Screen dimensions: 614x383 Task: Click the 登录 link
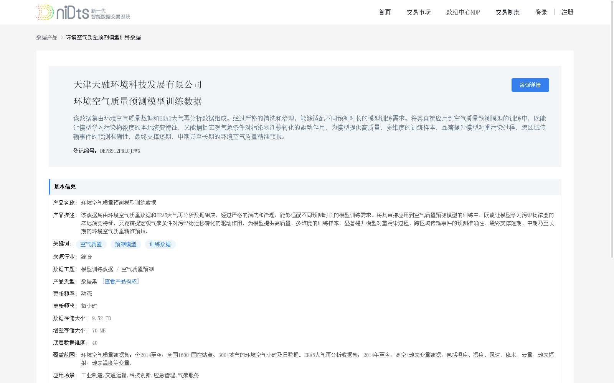(541, 12)
